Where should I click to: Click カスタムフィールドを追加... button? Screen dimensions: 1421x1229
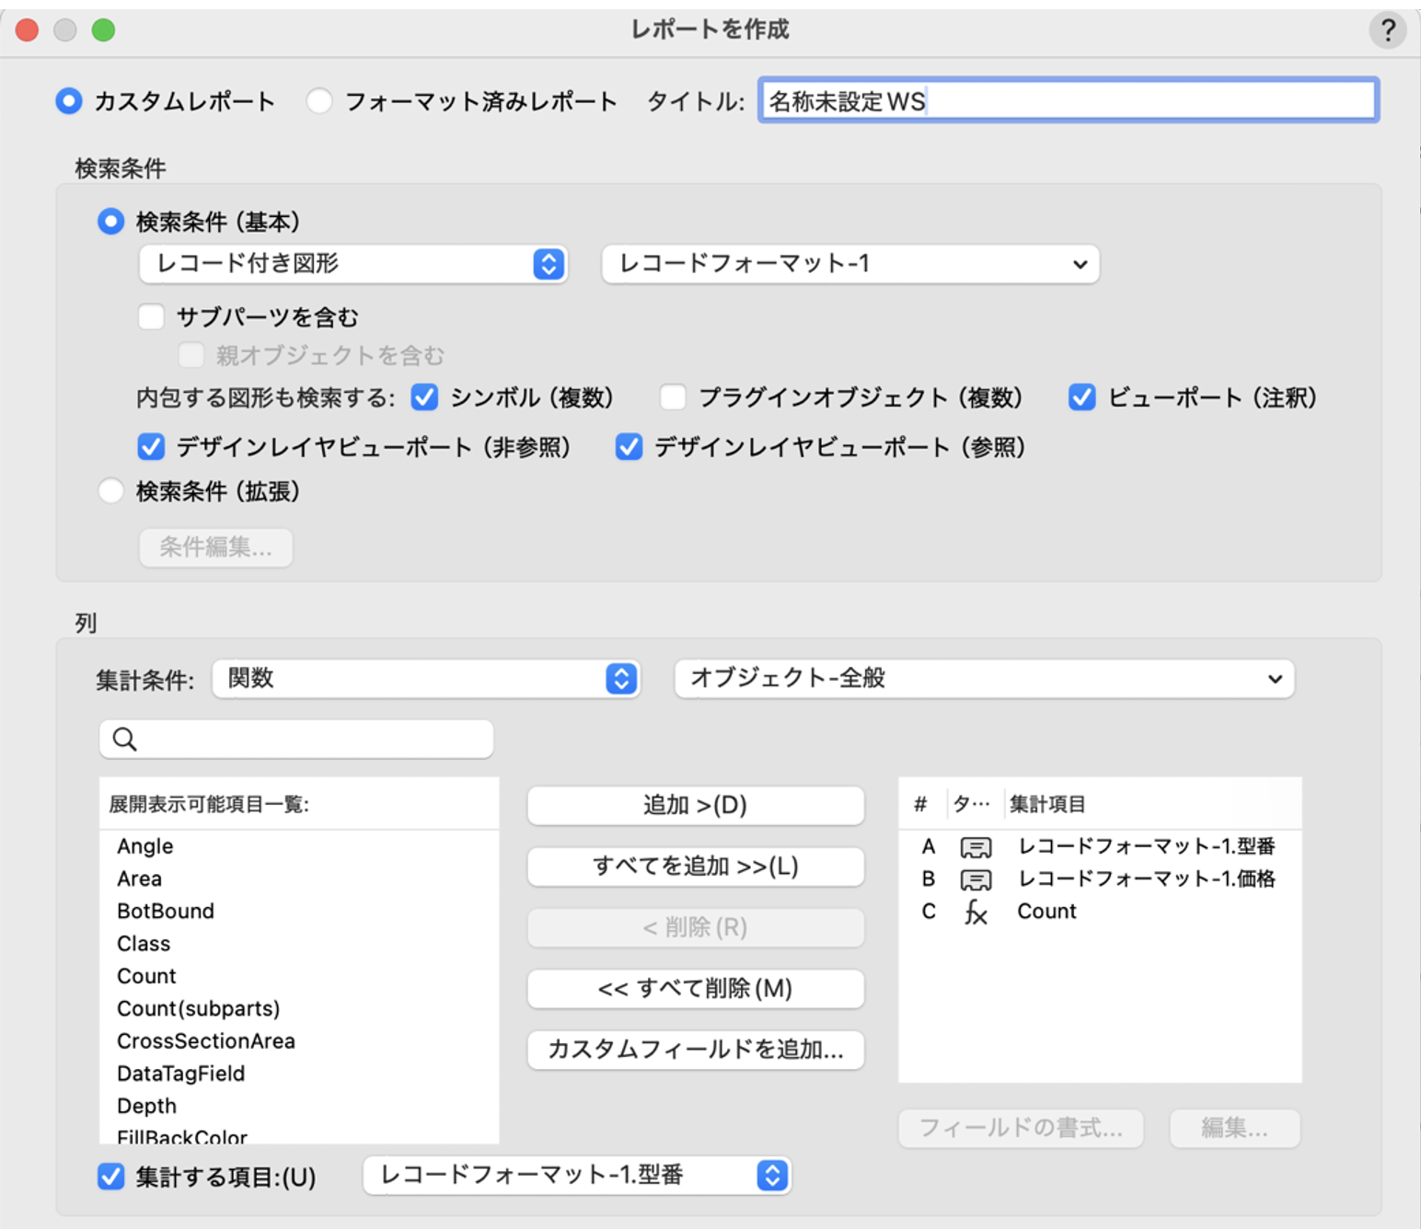pyautogui.click(x=695, y=1050)
